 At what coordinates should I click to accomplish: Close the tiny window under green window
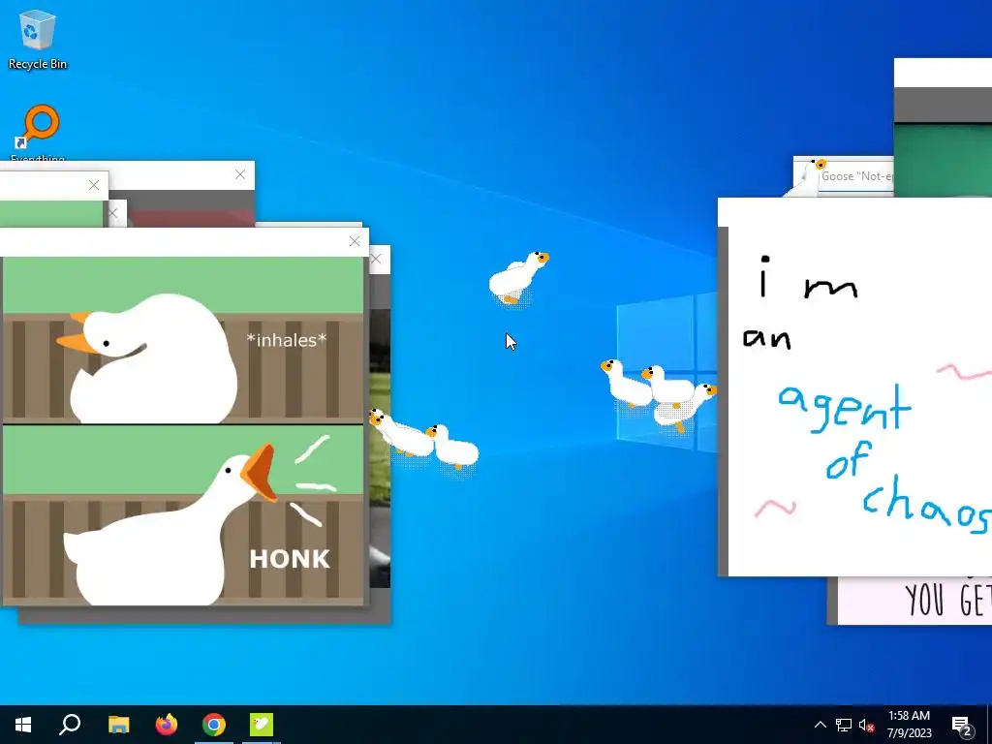(113, 213)
